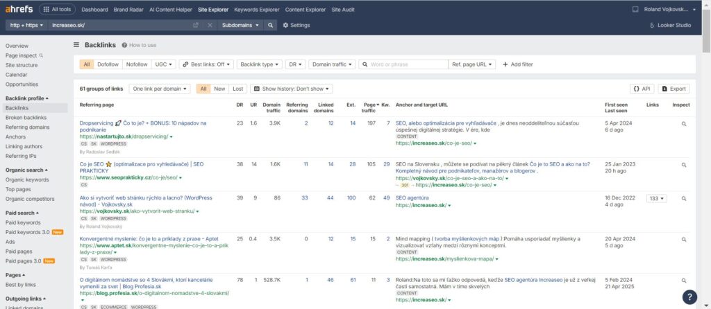Change the http + https protocol dropdown
This screenshot has width=711, height=309.
coord(27,26)
